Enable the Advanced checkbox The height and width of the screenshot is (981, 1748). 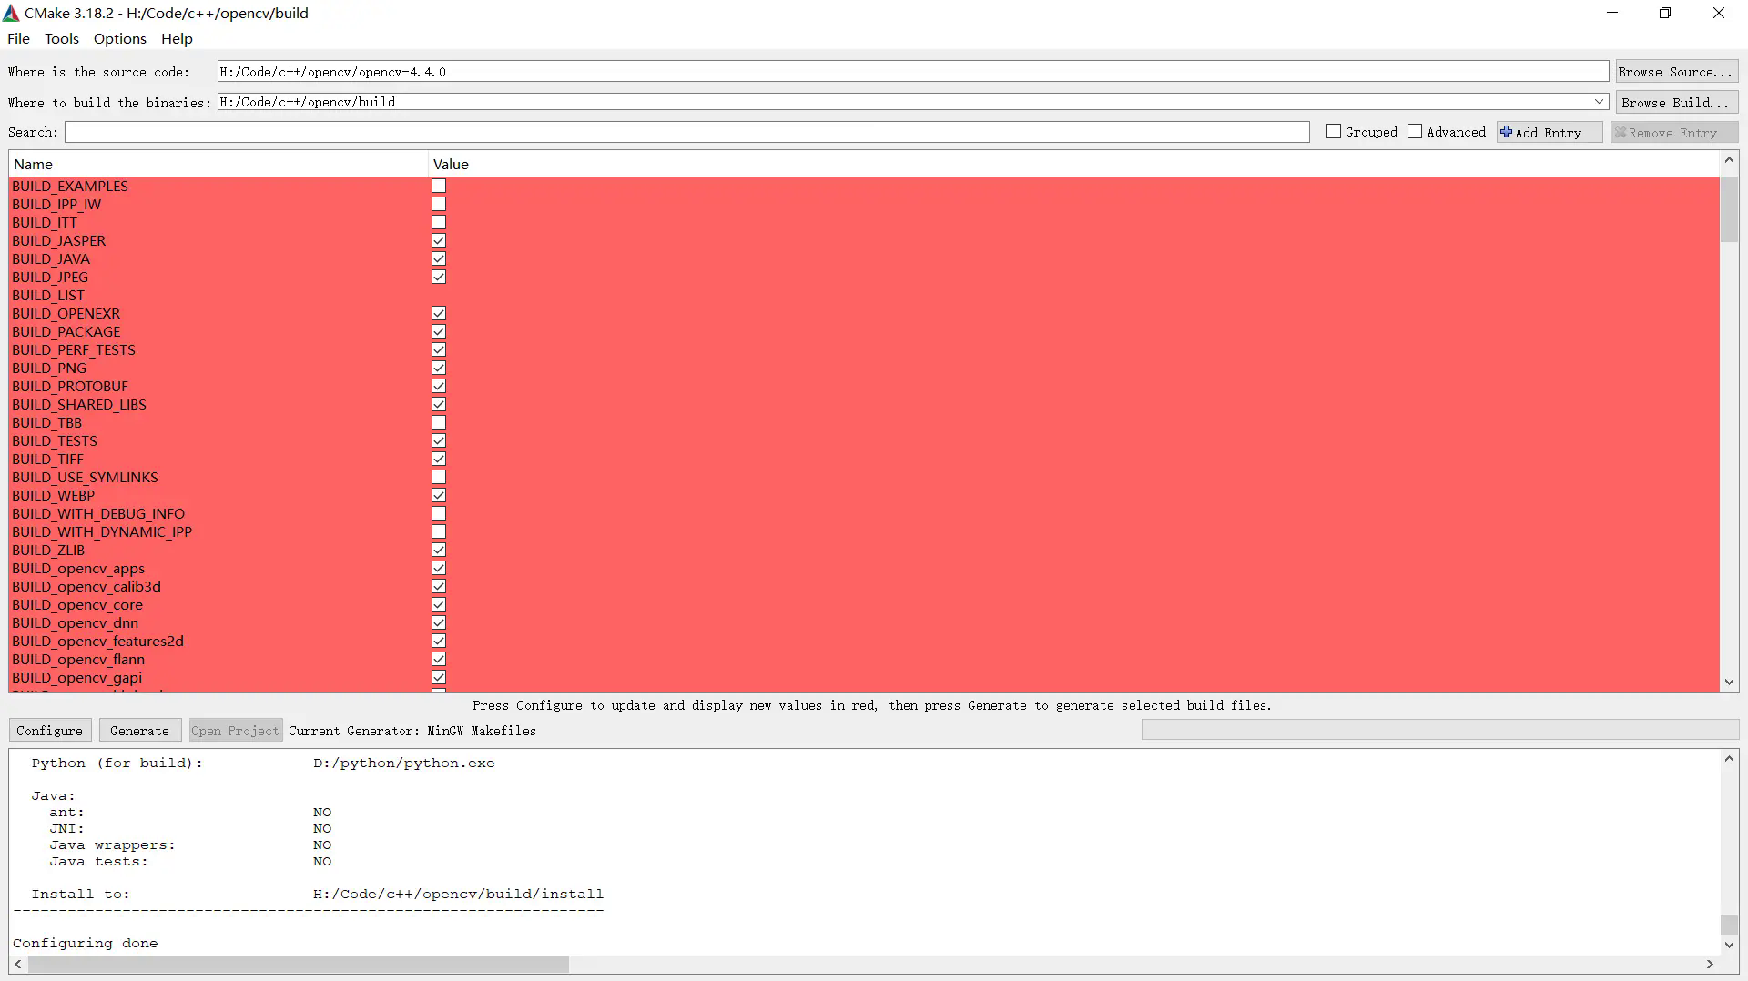tap(1415, 132)
